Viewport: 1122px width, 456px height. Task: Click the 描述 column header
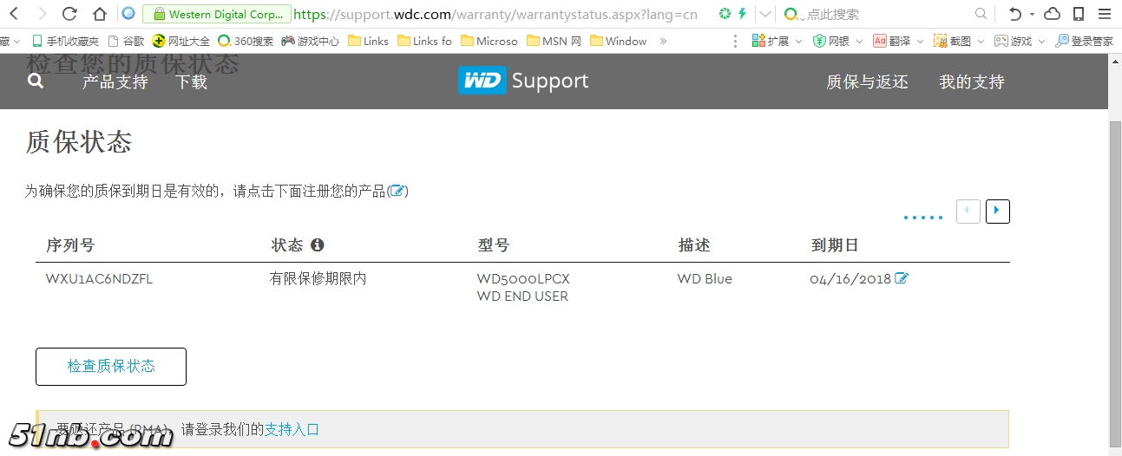[694, 245]
